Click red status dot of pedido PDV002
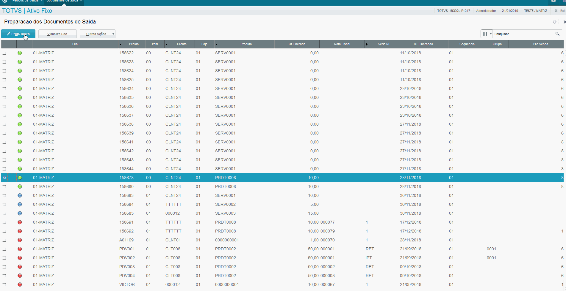Image resolution: width=566 pixels, height=291 pixels. tap(20, 258)
